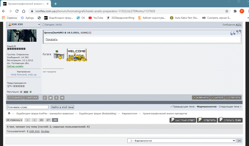Image resolution: width=249 pixels, height=146 pixels.
Task: Reload the page with refresh icon
Action: [x=17, y=11]
